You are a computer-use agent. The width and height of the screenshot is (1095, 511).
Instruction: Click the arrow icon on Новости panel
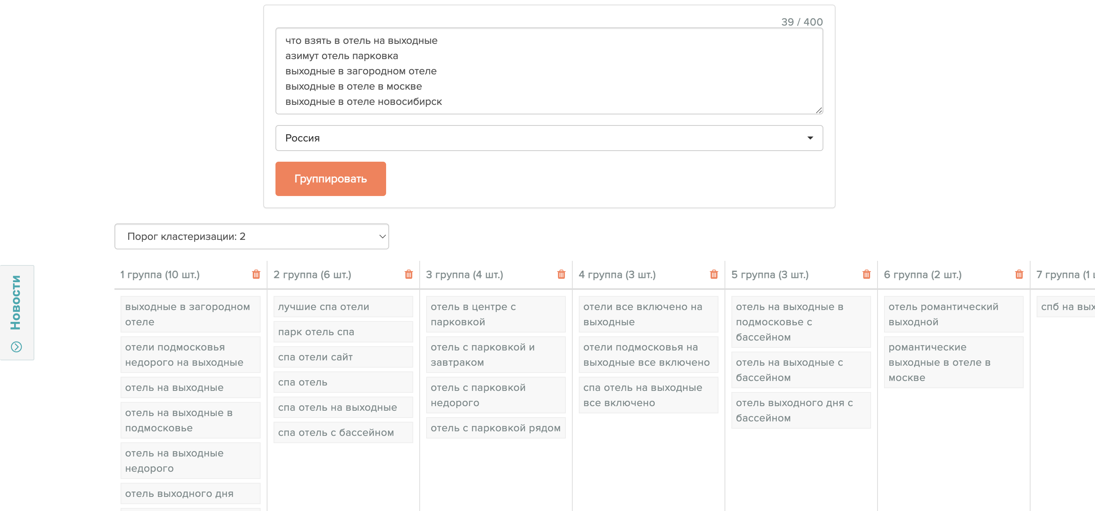coord(16,347)
